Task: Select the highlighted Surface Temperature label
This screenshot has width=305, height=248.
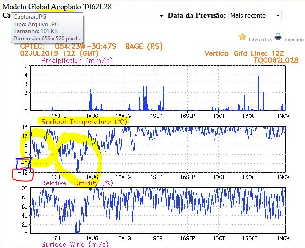Action: [84, 122]
